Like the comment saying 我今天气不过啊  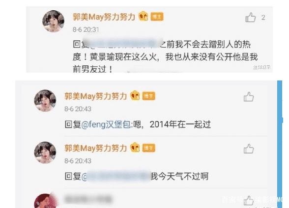pos(249,149)
